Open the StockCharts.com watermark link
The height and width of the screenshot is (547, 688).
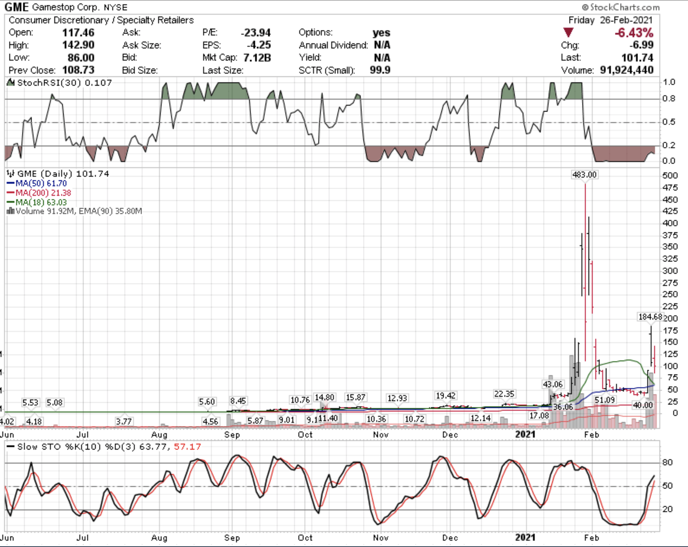[x=621, y=7]
